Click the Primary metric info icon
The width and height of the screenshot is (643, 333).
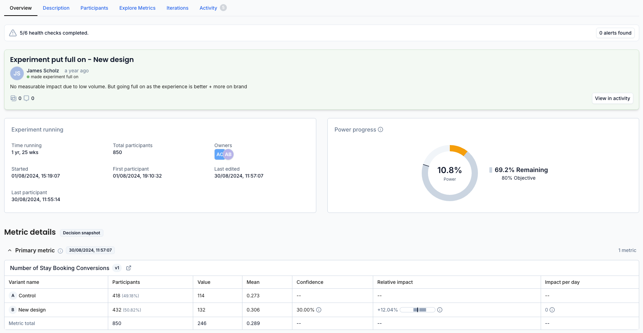60,251
